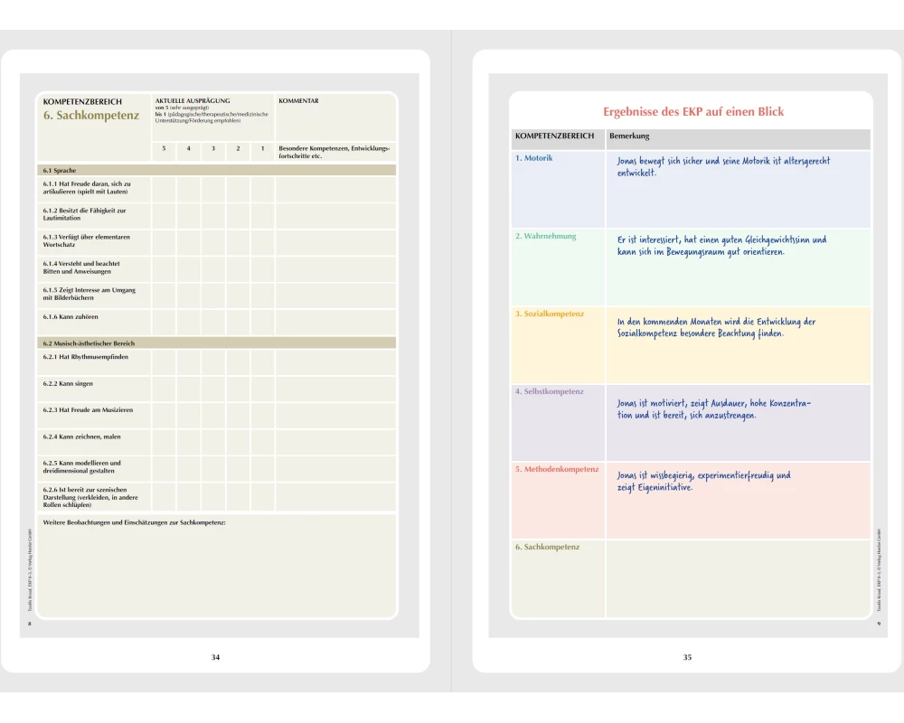Check rating 5 for "6.1.6 Kann zuhören"
The image size is (904, 723).
tap(164, 322)
